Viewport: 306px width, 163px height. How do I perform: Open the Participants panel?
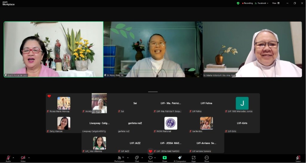(120, 158)
